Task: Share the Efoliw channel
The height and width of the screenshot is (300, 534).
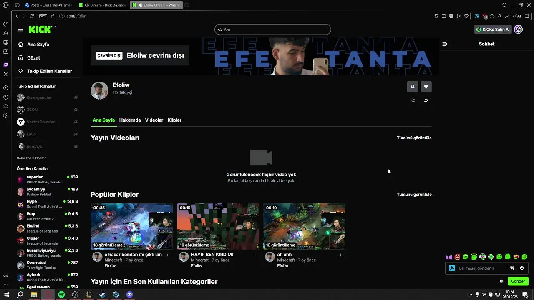Action: click(413, 100)
